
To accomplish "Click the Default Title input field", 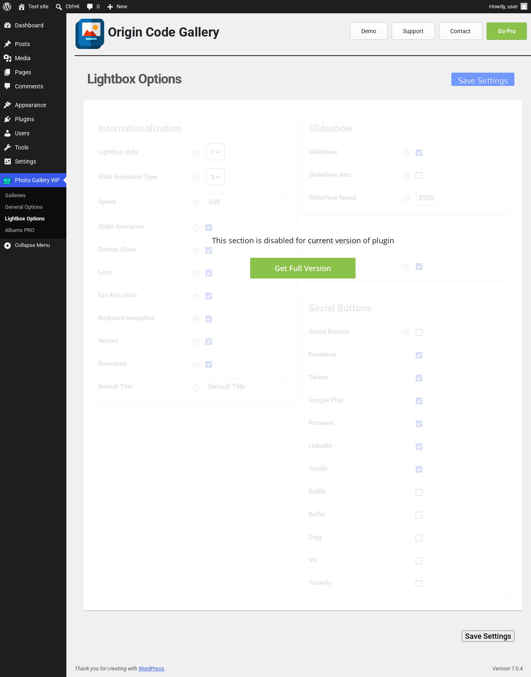I will pos(246,386).
